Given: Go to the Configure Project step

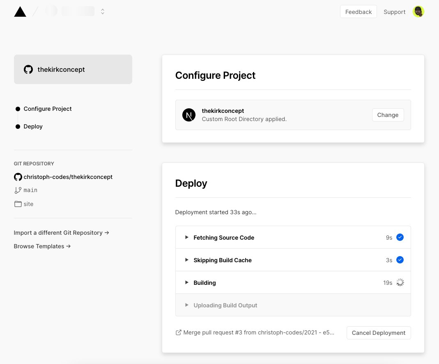Looking at the screenshot, I should [48, 109].
